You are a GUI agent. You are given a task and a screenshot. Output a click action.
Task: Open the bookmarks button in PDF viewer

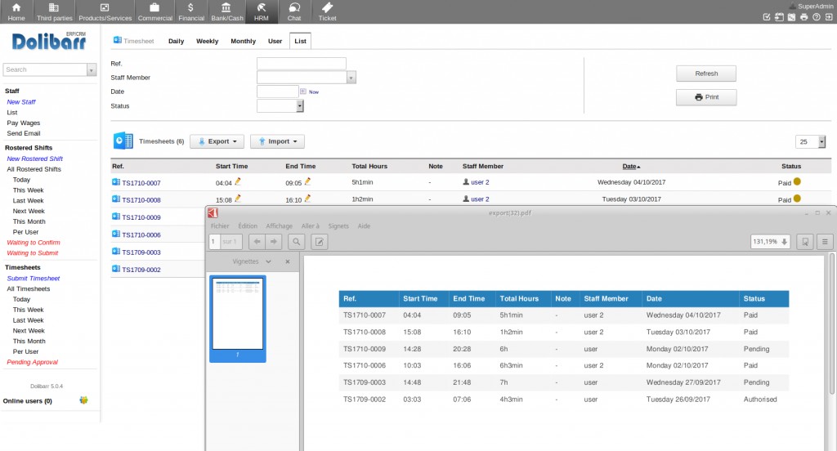click(805, 241)
